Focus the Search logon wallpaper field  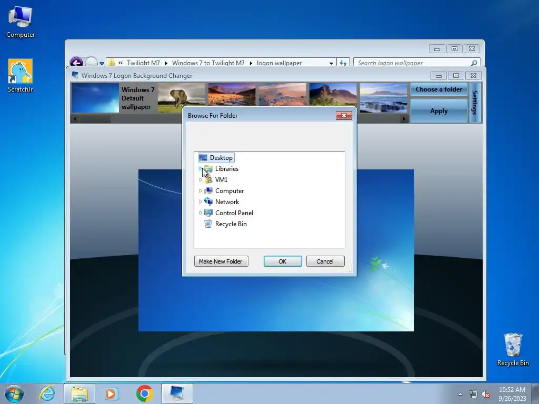[x=413, y=63]
